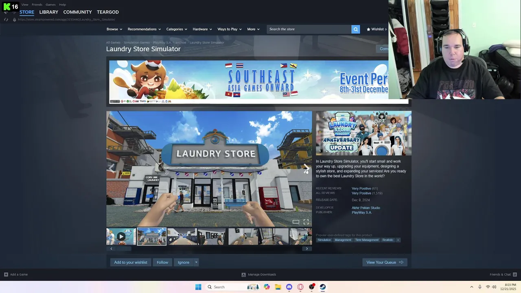Expand the Recommendations dropdown
521x293 pixels.
[x=144, y=29]
